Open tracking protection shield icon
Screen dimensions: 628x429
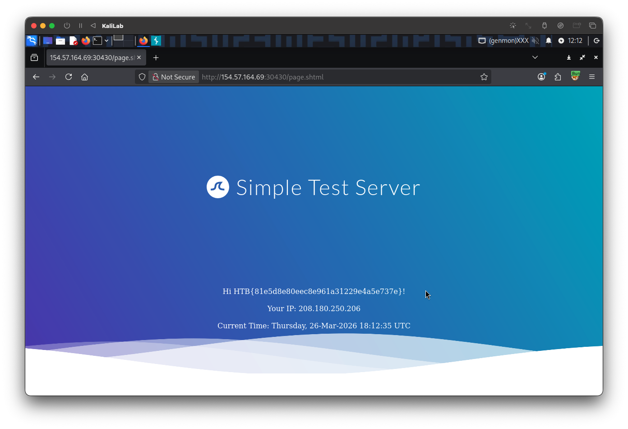pyautogui.click(x=142, y=77)
